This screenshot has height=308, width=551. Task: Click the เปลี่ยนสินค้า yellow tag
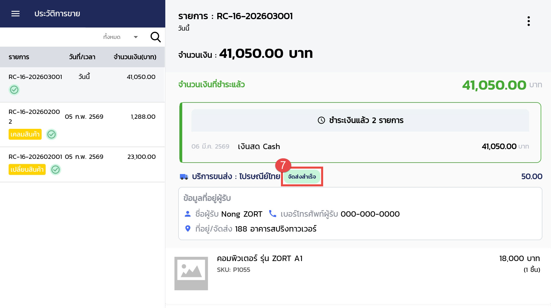pos(27,169)
